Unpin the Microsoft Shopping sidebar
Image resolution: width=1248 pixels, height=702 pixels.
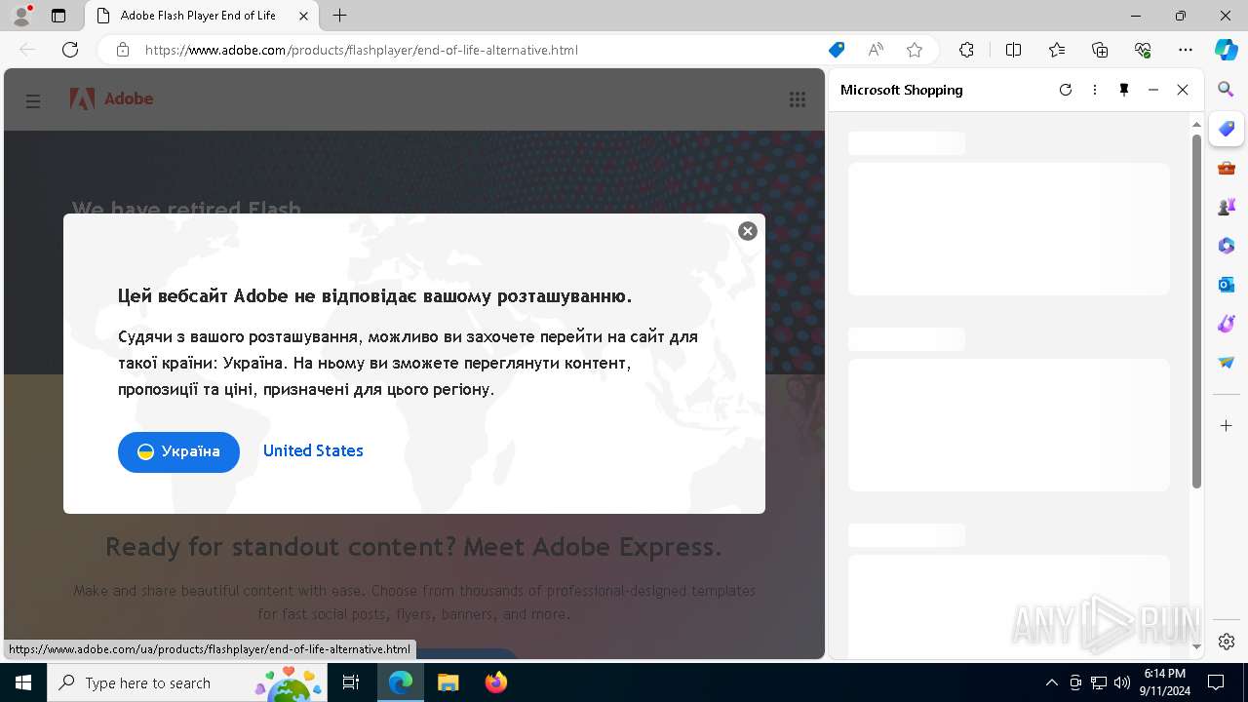tap(1124, 90)
